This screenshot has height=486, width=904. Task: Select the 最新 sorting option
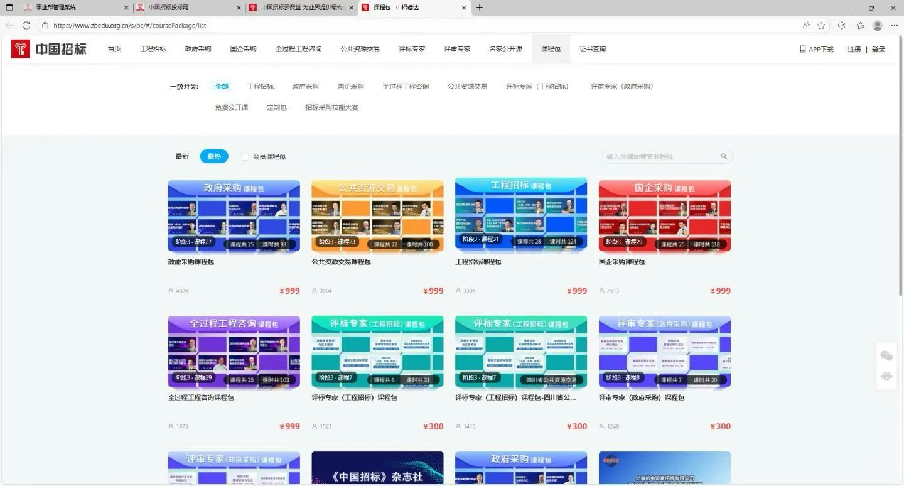pos(181,156)
